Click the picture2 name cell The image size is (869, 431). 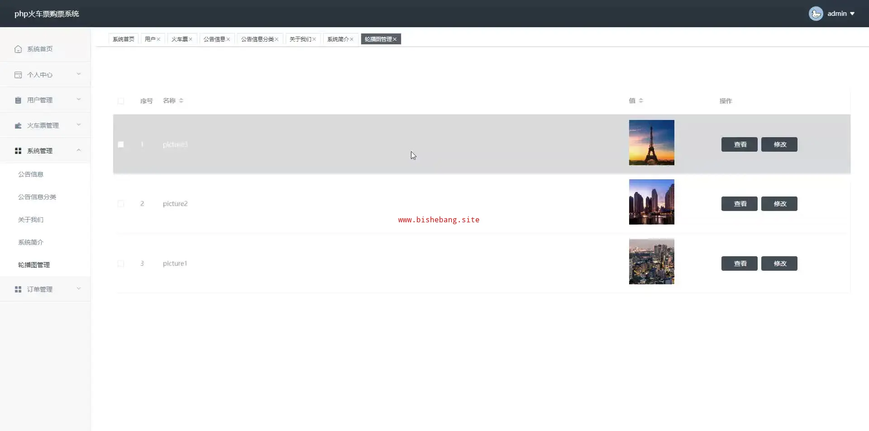click(175, 204)
